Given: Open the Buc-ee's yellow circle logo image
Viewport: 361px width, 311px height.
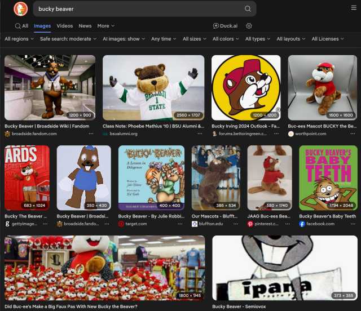Looking at the screenshot, I should pyautogui.click(x=246, y=88).
